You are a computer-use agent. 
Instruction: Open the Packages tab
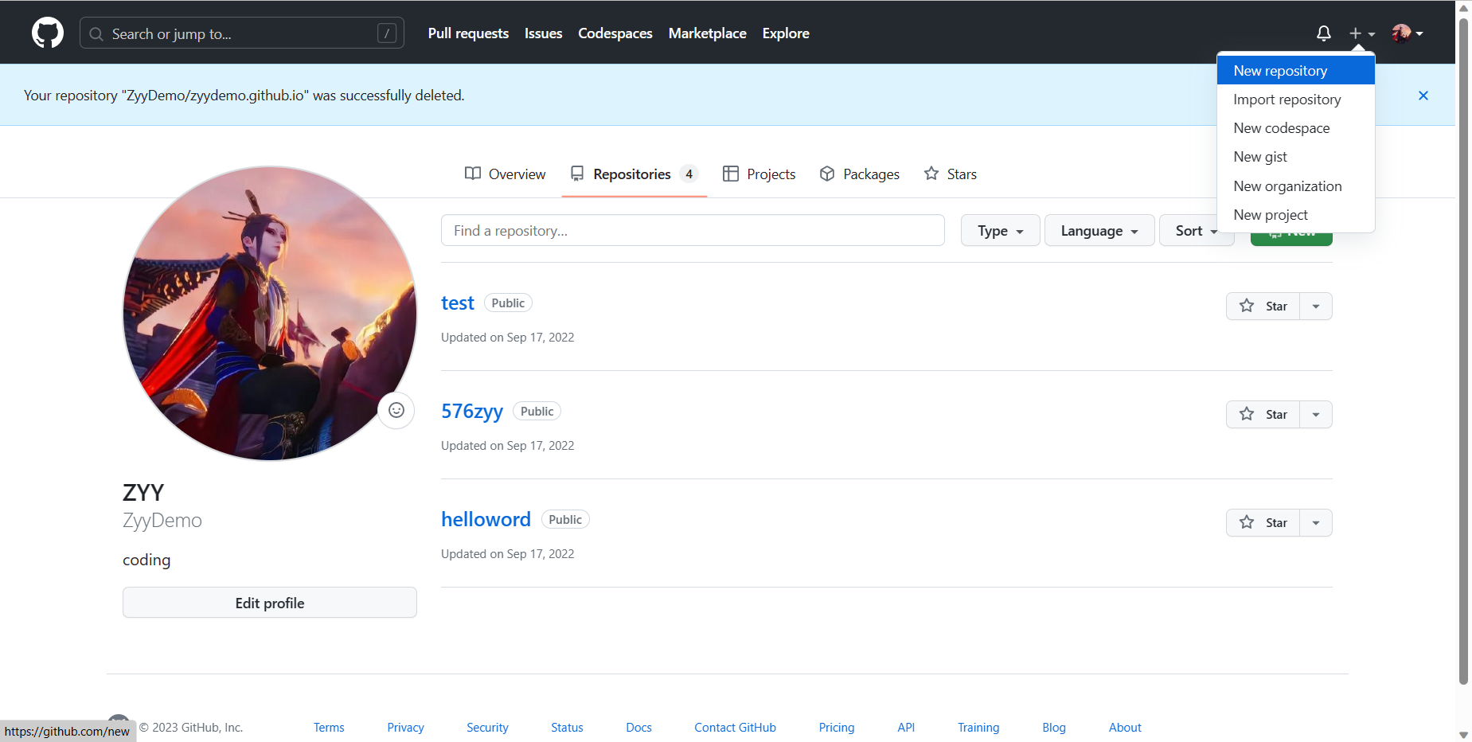(x=860, y=174)
